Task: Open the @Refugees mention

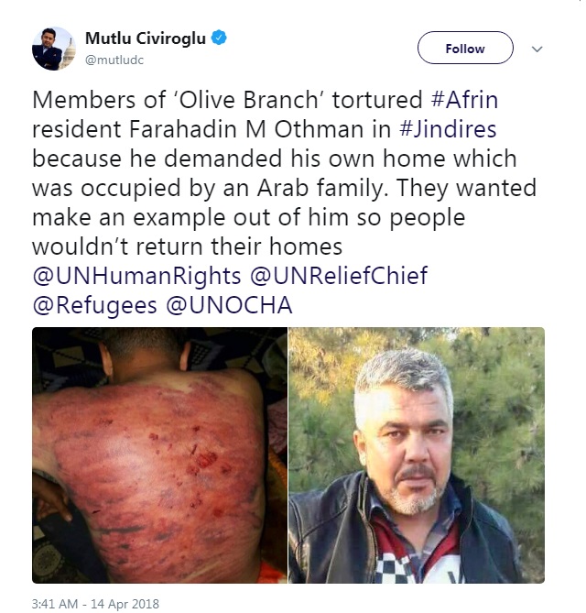Action: click(x=95, y=305)
